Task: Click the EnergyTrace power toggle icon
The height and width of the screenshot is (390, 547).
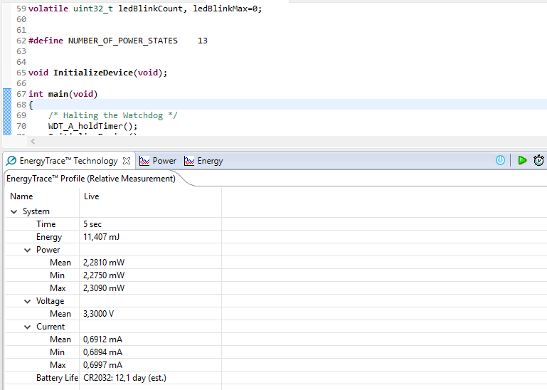Action: pyautogui.click(x=500, y=160)
